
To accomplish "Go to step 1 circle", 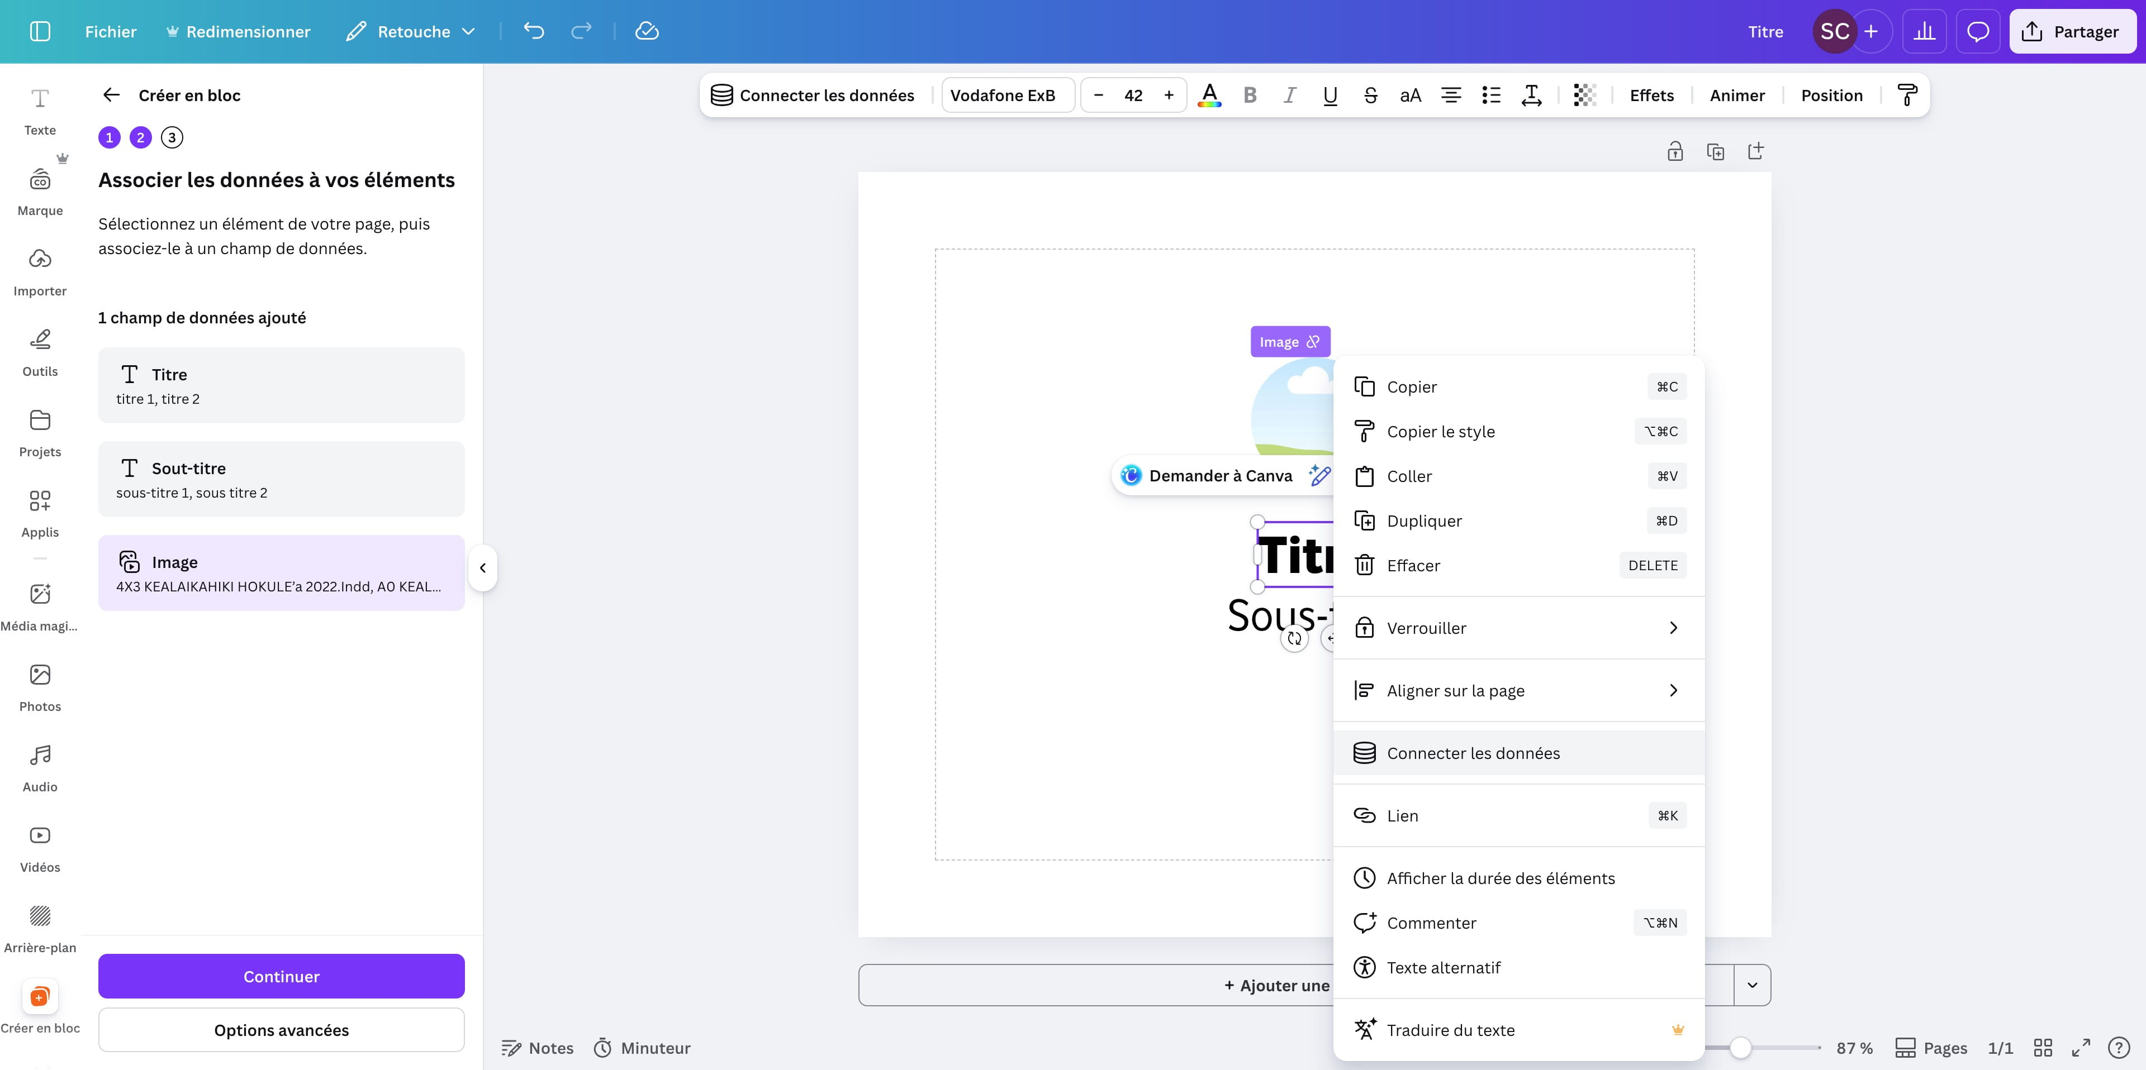I will (x=109, y=137).
